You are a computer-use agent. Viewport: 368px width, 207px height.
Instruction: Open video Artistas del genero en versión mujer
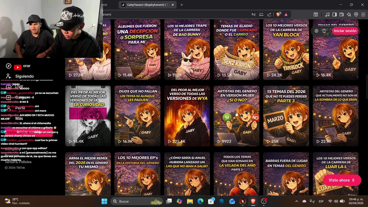[236, 116]
